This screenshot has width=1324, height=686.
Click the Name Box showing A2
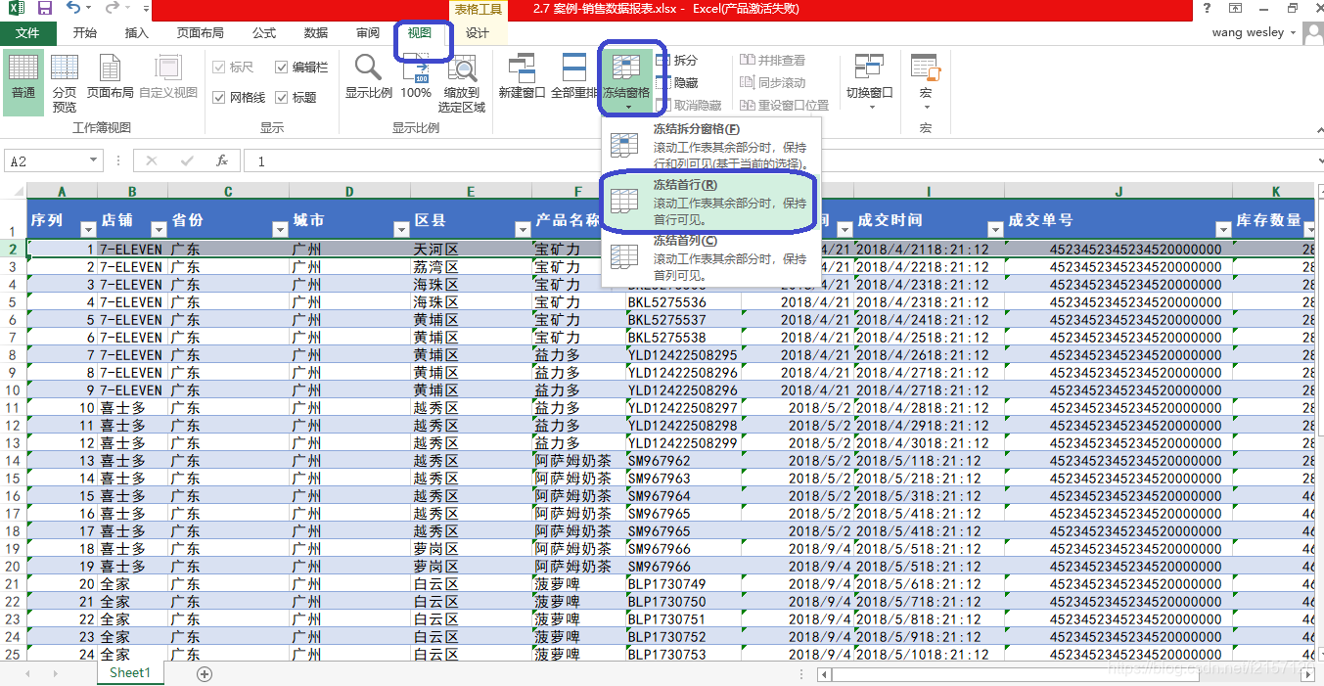pyautogui.click(x=46, y=160)
